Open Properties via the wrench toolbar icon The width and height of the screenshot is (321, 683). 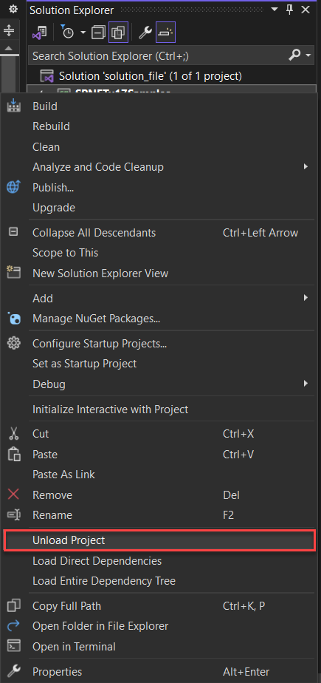[145, 33]
